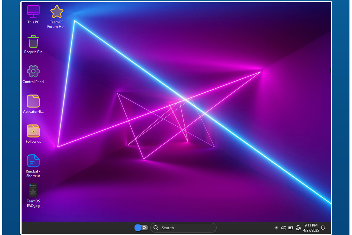Open the TeamOS Forum star shortcut
The height and width of the screenshot is (235, 352).
pyautogui.click(x=57, y=12)
